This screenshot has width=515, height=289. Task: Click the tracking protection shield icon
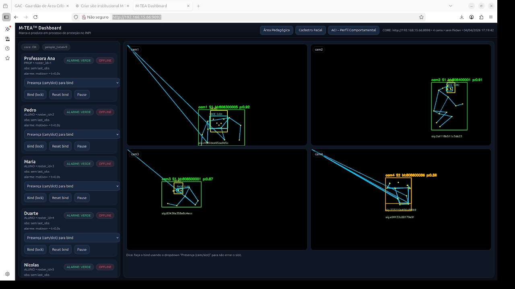point(76,17)
